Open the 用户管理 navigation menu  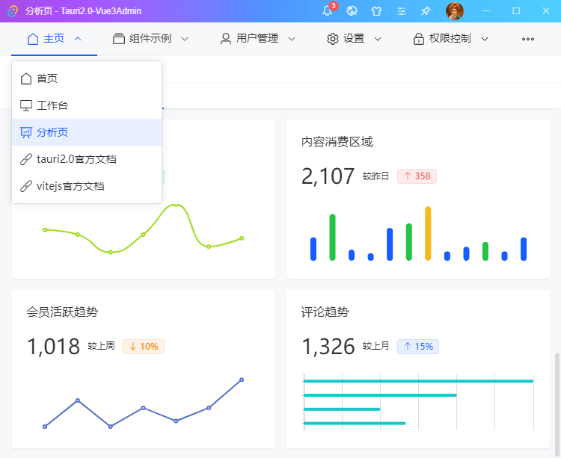pyautogui.click(x=257, y=39)
